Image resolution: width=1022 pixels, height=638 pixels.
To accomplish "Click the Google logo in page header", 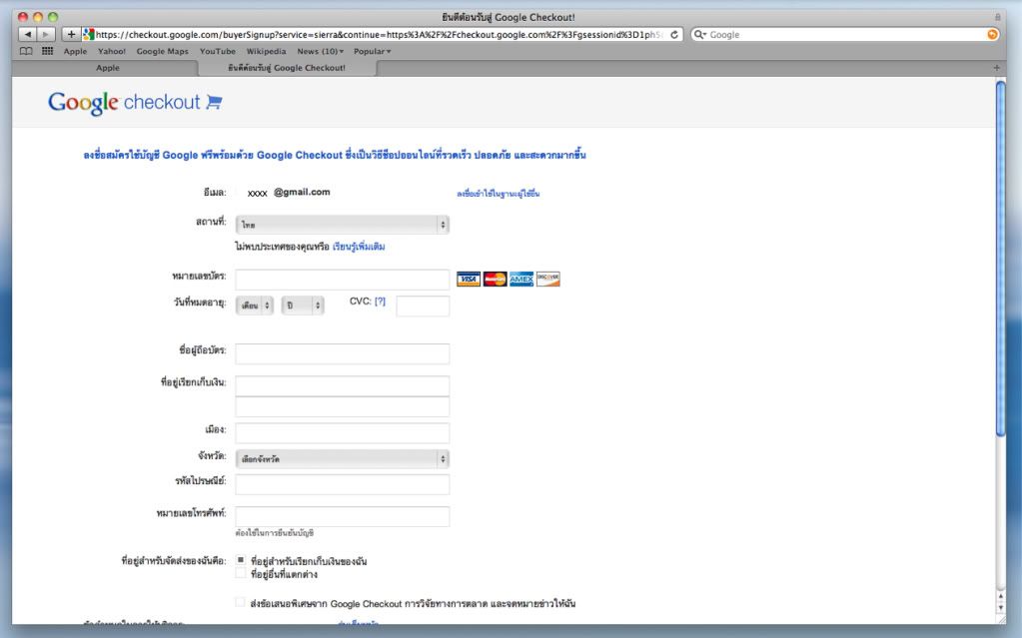I will (x=84, y=103).
